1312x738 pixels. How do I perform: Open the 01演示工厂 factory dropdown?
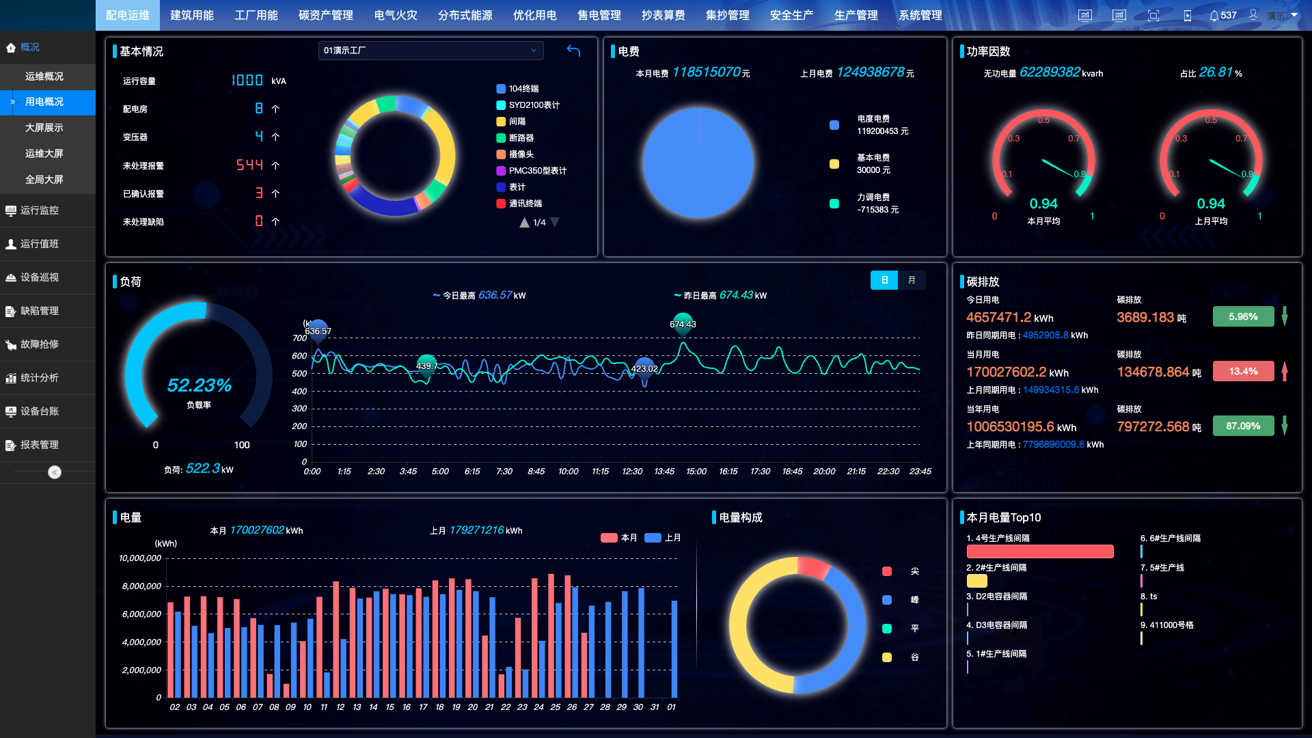(430, 51)
